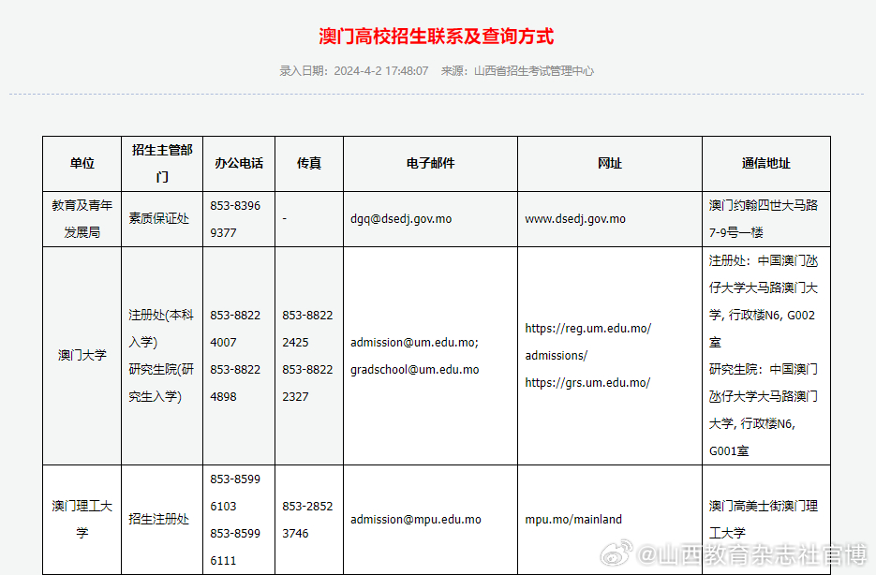Click the email admission@mpu.edu.mo
Image resolution: width=876 pixels, height=575 pixels.
click(416, 520)
